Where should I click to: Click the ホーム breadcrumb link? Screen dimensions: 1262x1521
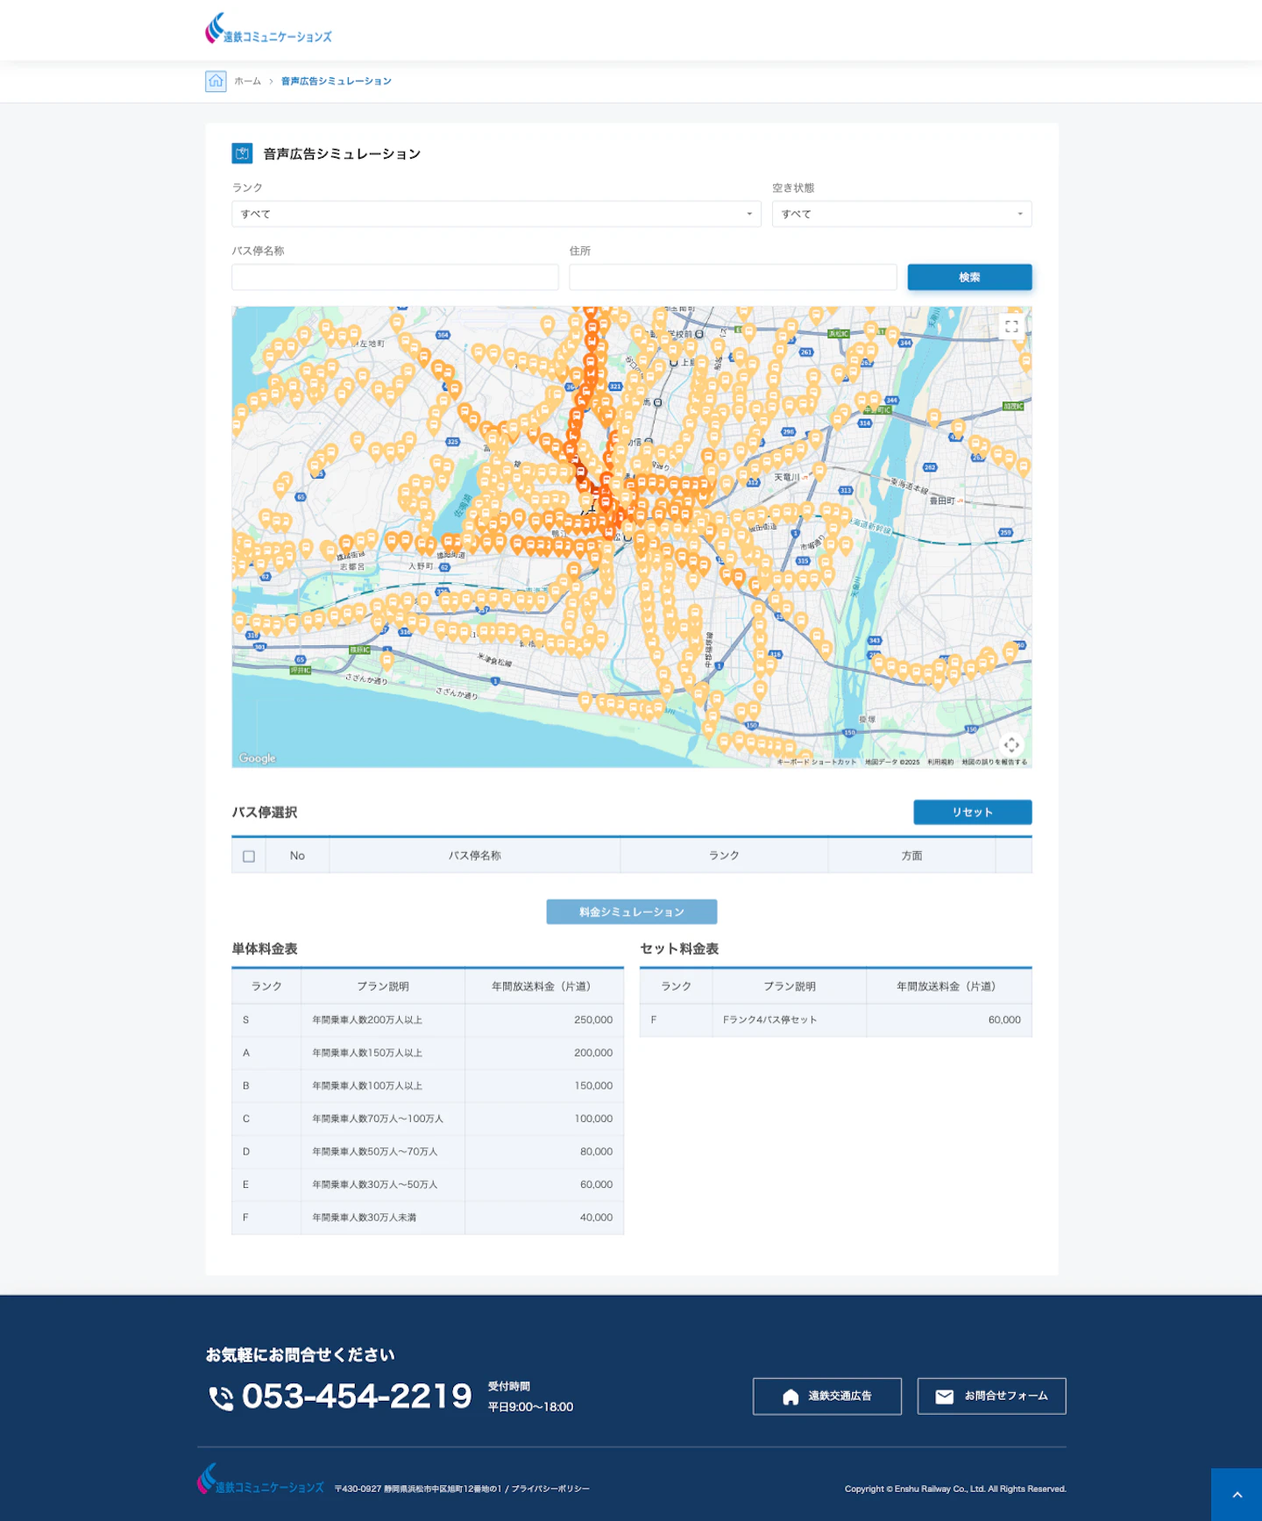coord(247,82)
